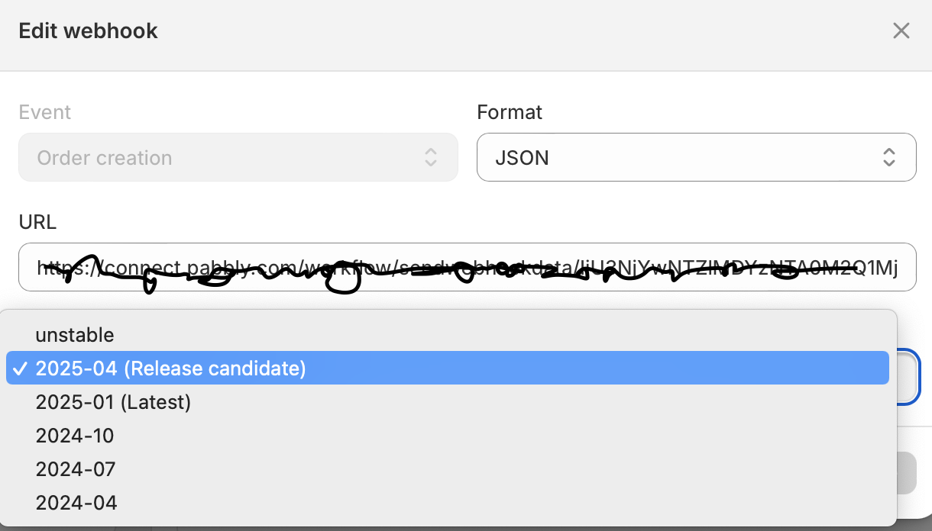Click the URL field label
The image size is (932, 531).
click(37, 222)
